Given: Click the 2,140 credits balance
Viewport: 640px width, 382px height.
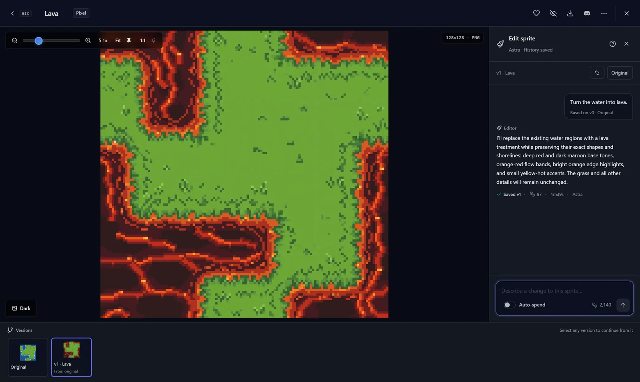Looking at the screenshot, I should point(602,305).
